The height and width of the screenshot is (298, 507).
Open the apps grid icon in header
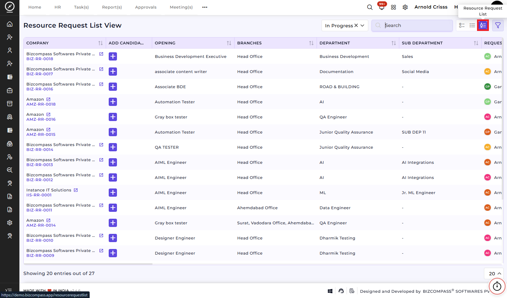pyautogui.click(x=393, y=7)
